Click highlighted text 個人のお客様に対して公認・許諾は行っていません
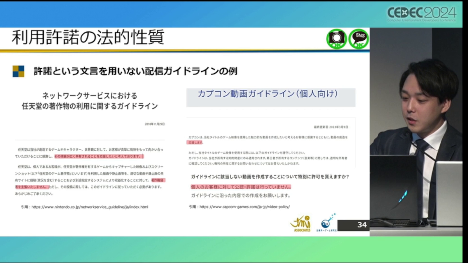 pyautogui.click(x=241, y=187)
